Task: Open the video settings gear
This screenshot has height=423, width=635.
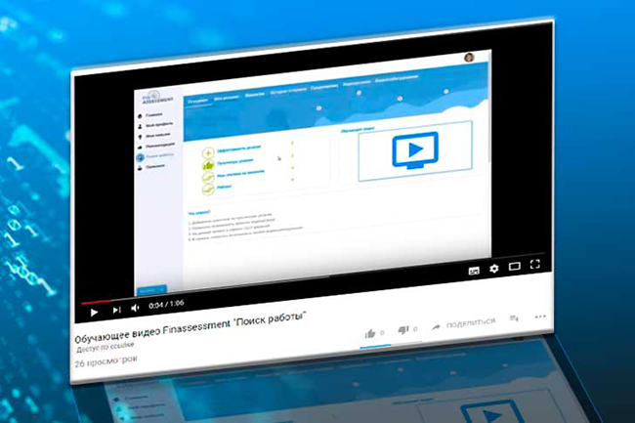Action: pyautogui.click(x=494, y=267)
